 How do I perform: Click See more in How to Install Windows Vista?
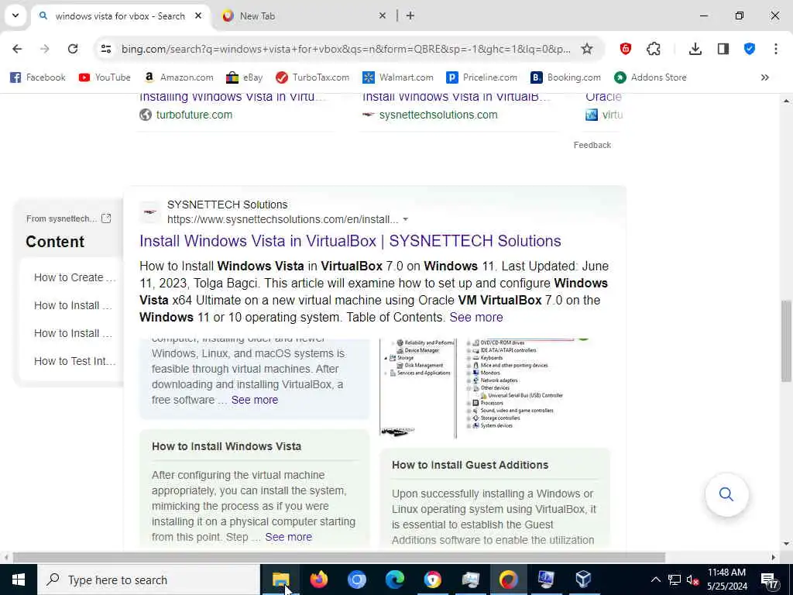click(x=288, y=537)
